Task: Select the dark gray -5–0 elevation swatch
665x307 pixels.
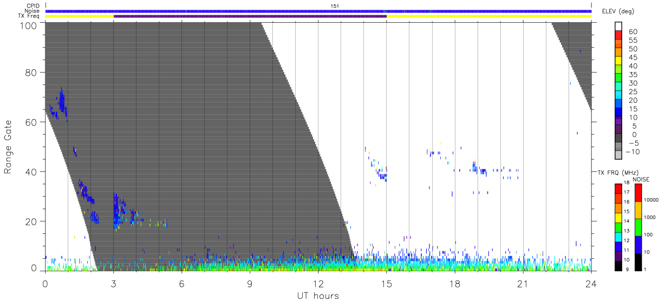Action: pos(618,139)
